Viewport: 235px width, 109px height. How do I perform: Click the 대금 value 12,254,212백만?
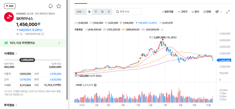point(53,85)
